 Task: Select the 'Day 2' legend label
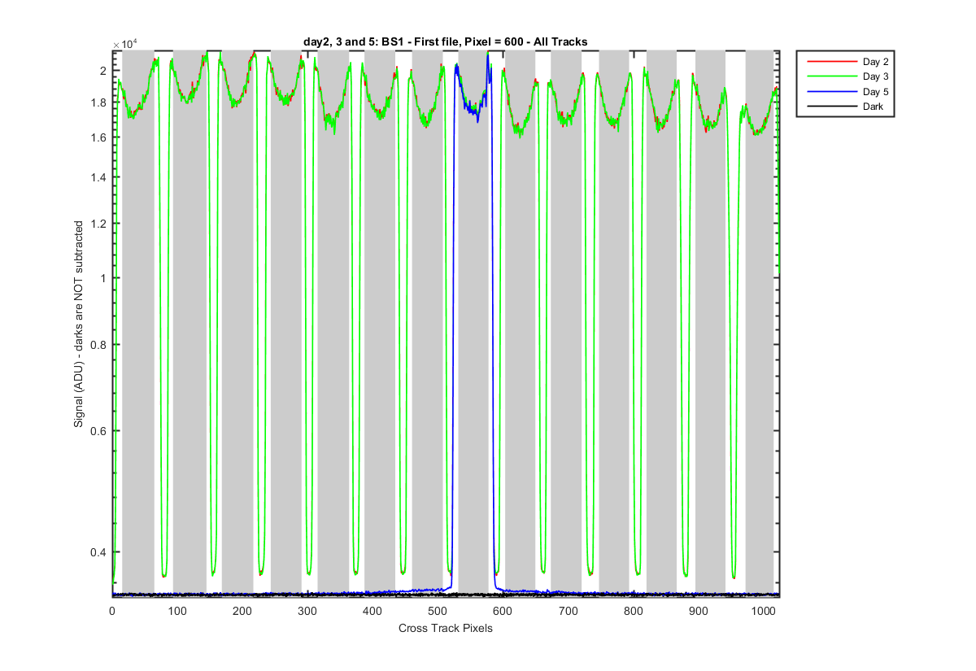pyautogui.click(x=875, y=62)
